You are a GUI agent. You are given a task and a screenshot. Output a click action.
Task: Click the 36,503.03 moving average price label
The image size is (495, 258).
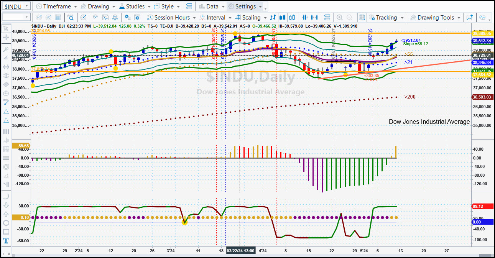[482, 97]
